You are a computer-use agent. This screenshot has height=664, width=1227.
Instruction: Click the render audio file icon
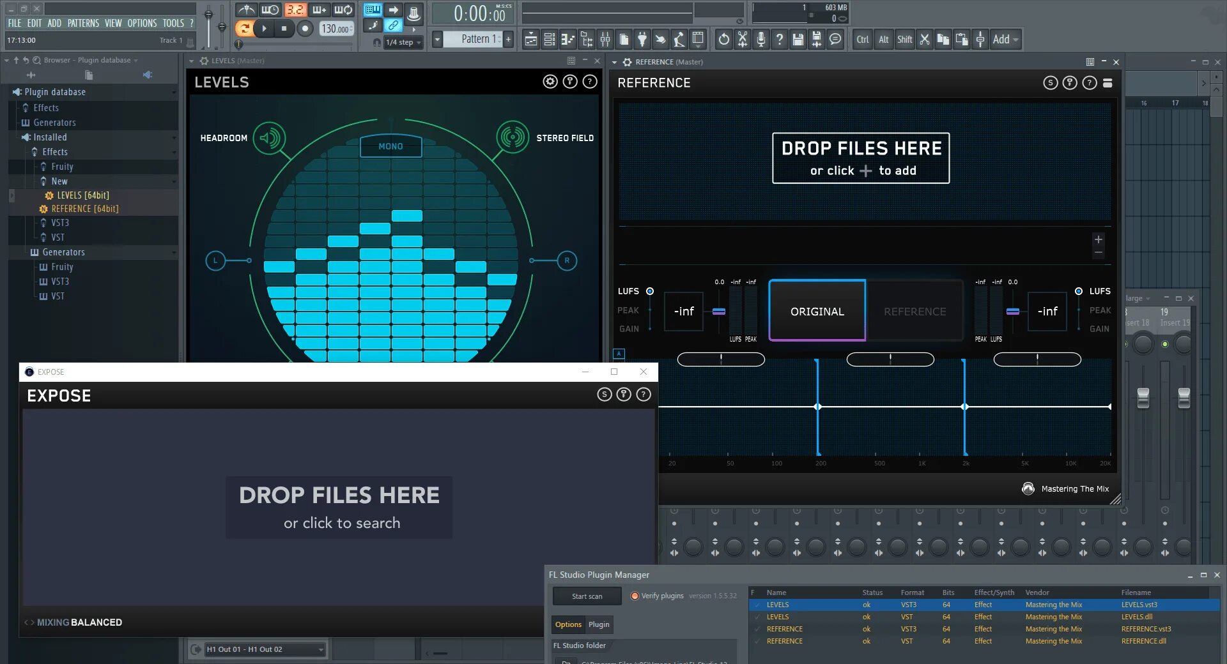click(816, 40)
